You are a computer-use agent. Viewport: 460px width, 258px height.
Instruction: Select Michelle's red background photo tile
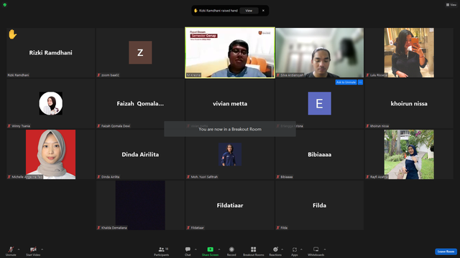pos(51,155)
